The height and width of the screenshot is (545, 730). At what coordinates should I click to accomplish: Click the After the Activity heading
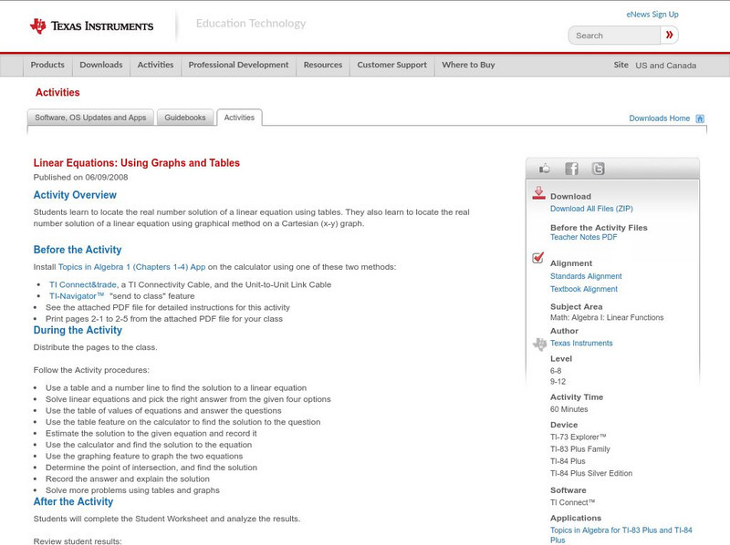point(73,502)
